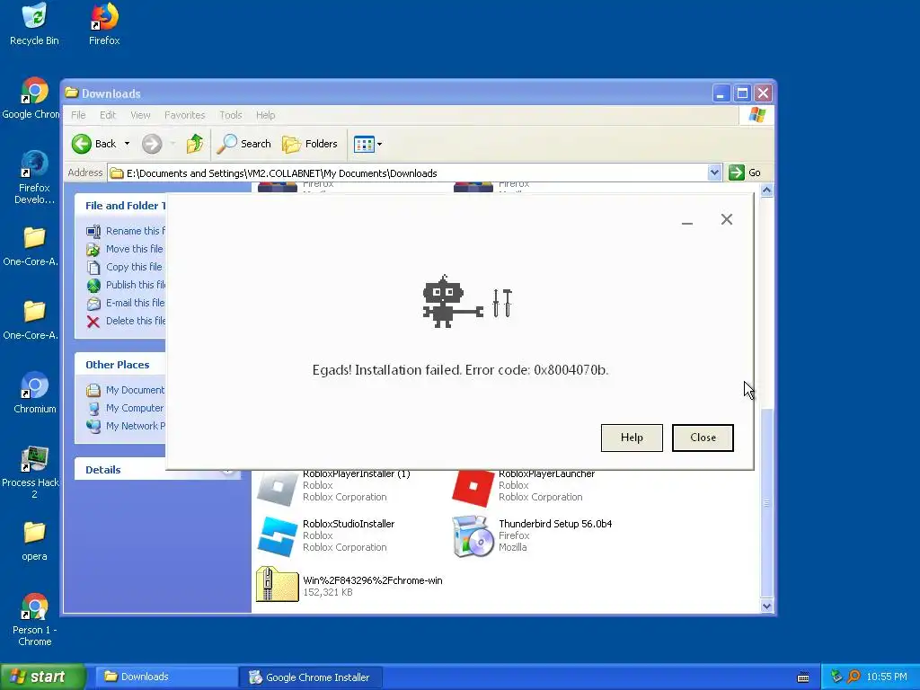Viewport: 920px width, 690px height.
Task: Open the Chromium desktop shortcut
Action: [34, 393]
